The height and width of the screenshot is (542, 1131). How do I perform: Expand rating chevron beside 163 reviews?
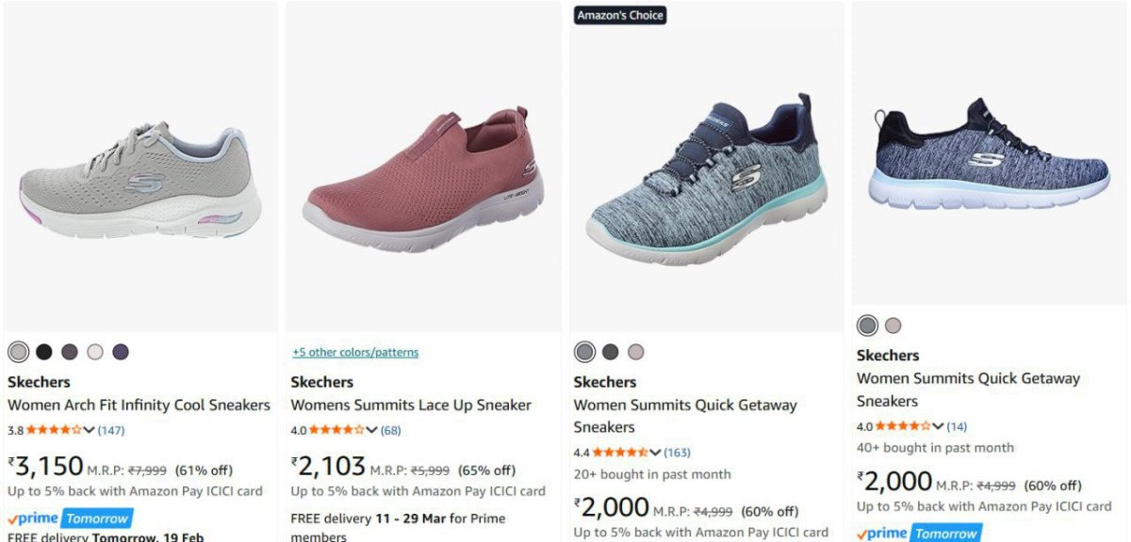point(655,453)
